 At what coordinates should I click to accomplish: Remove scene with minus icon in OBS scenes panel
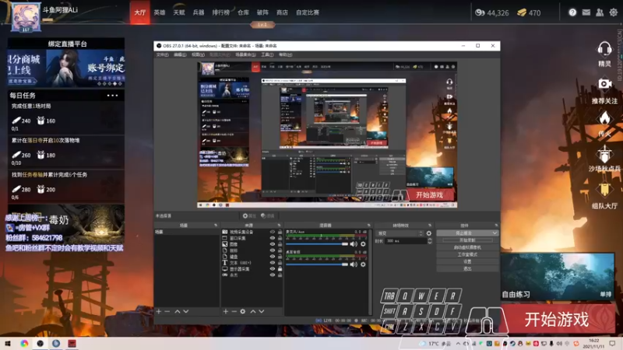pos(167,312)
